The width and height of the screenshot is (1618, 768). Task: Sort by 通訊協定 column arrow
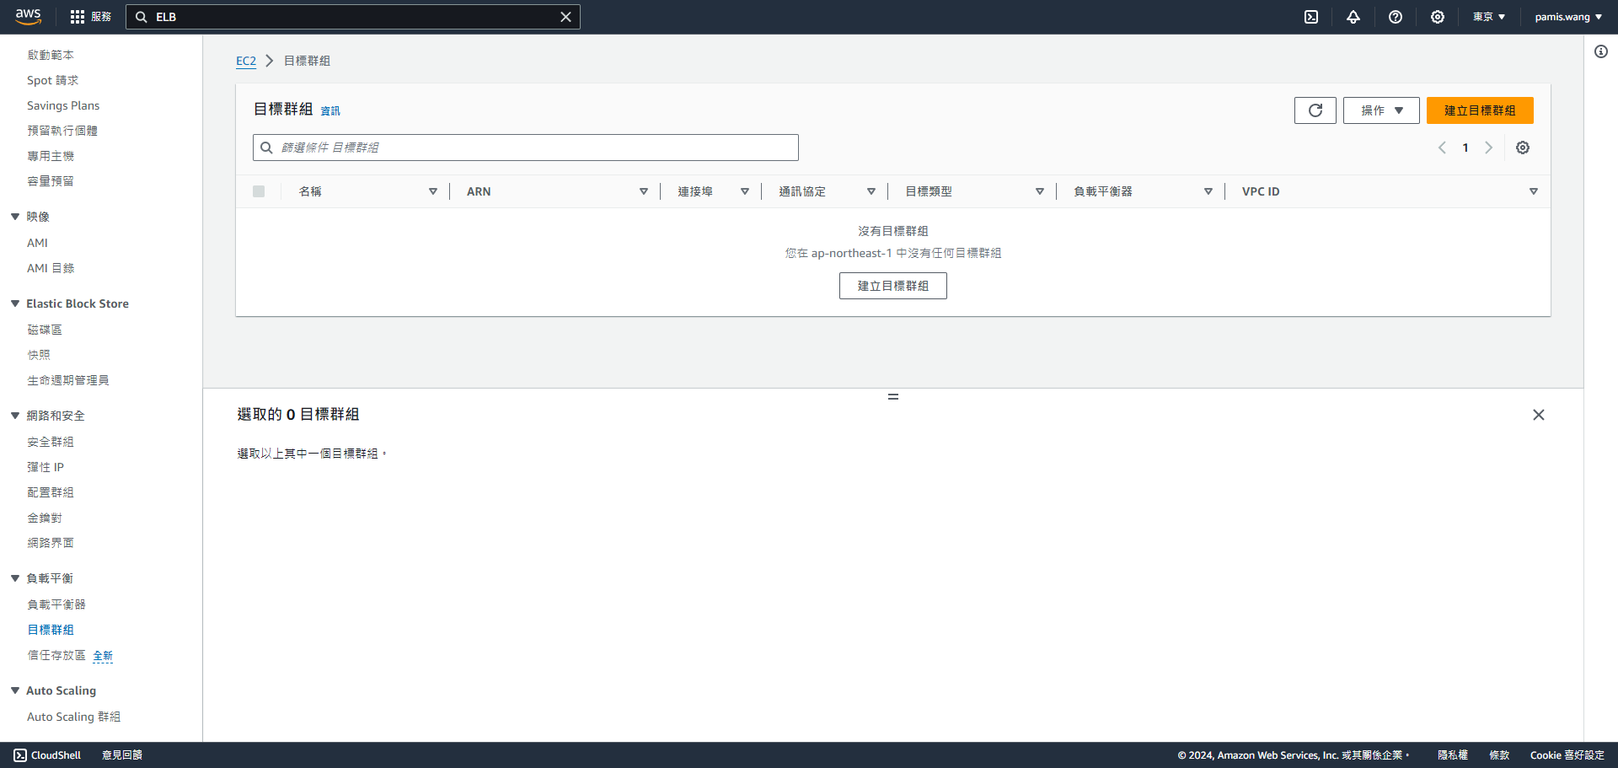pos(871,191)
